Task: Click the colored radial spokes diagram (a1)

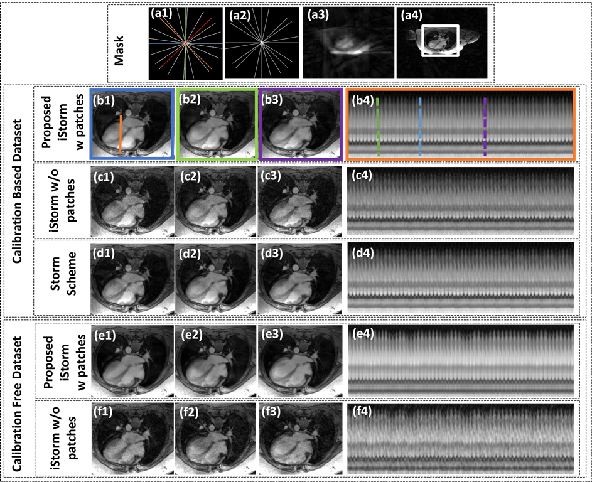Action: tap(186, 43)
